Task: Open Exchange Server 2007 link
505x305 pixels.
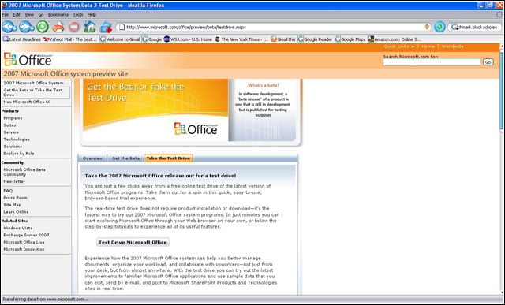Action: 26,235
